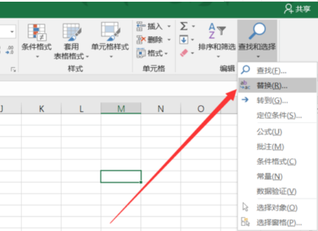Viewport: 318px width, 231px height.
Task: Click the arrow icon beside 转到(G)
Action: (245, 99)
